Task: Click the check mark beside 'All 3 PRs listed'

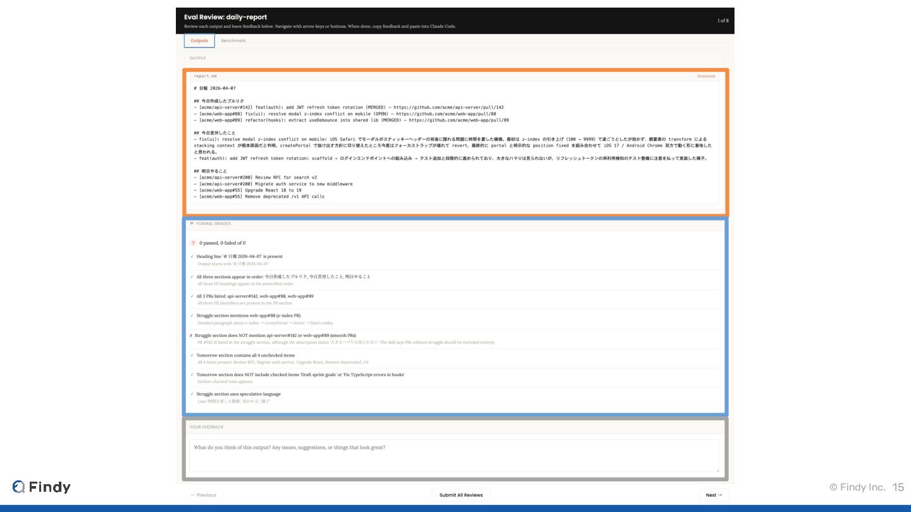Action: coord(192,296)
